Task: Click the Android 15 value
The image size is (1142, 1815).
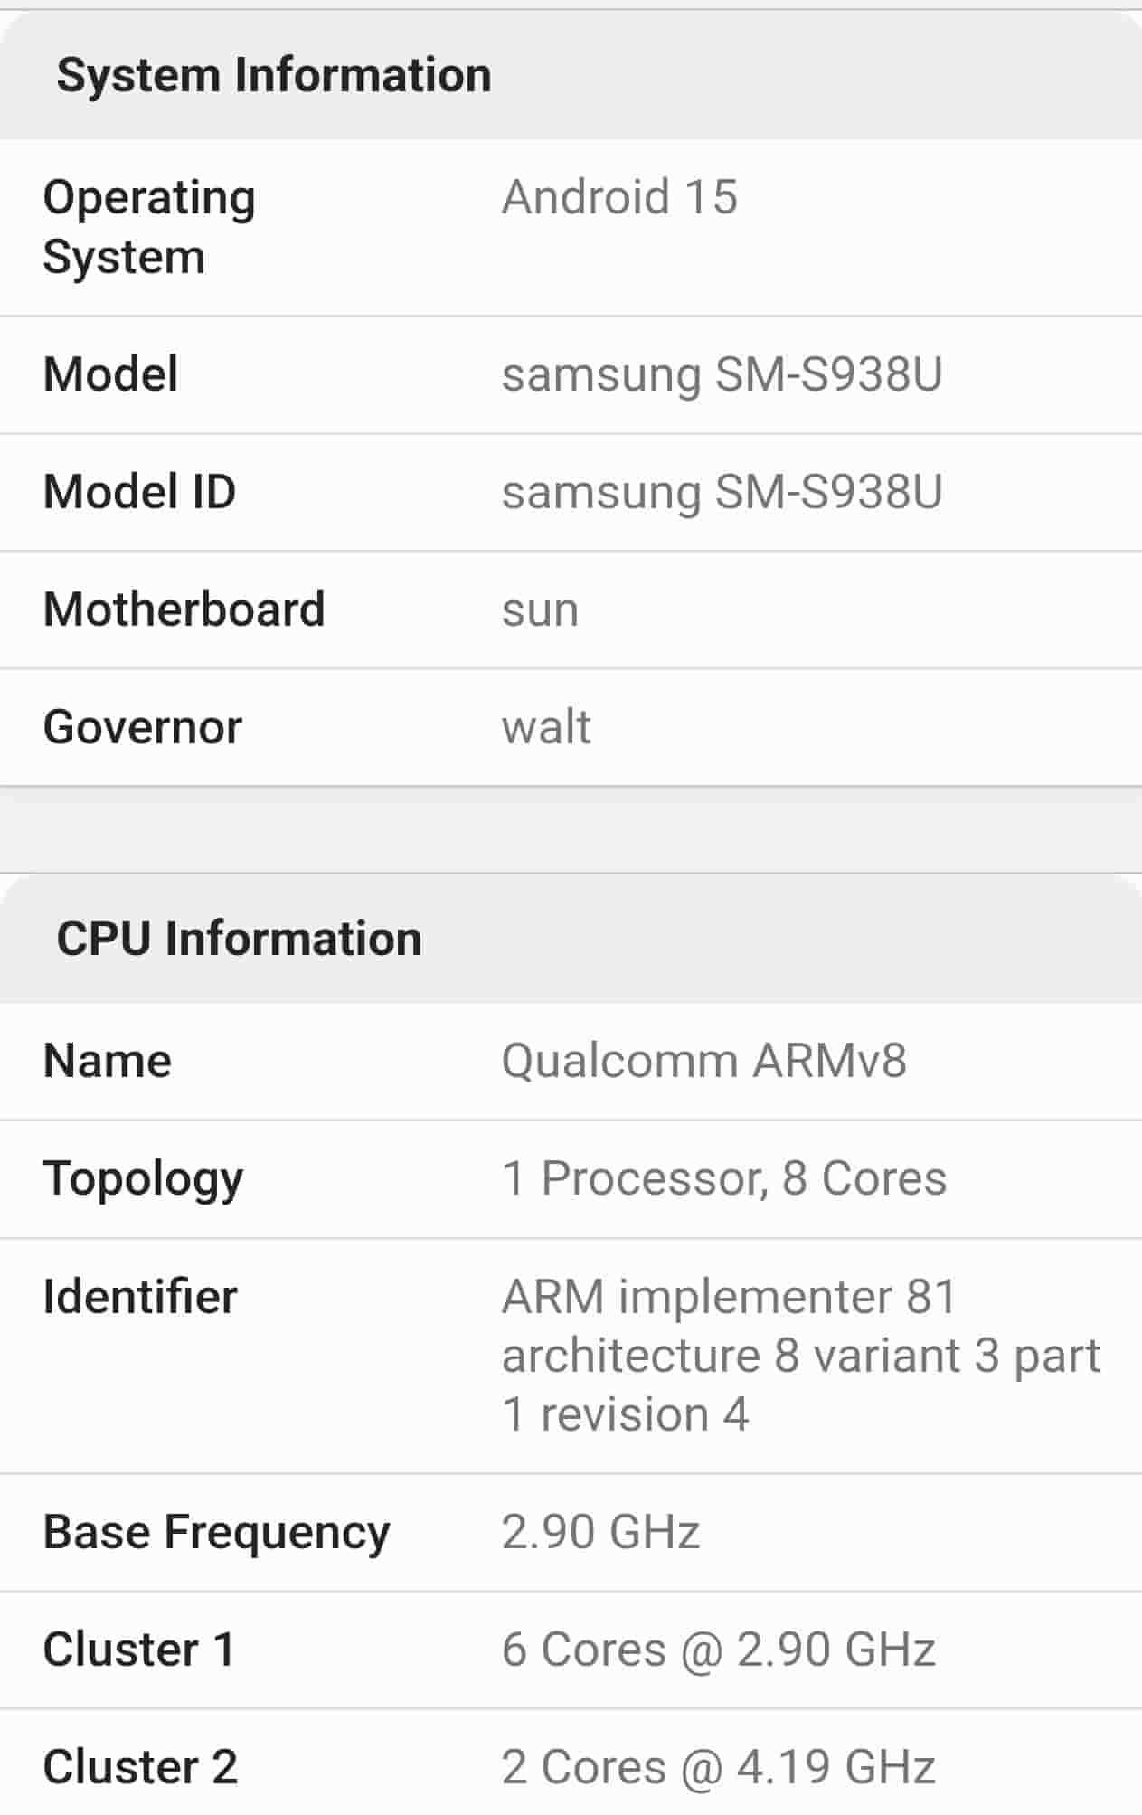Action: click(619, 197)
